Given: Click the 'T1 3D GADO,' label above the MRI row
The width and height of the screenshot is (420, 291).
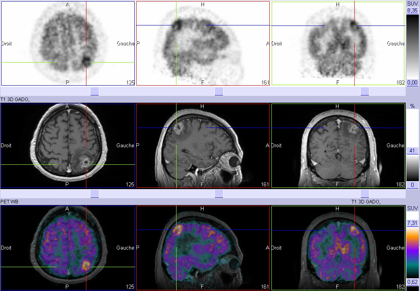Looking at the screenshot, I should [x=15, y=99].
